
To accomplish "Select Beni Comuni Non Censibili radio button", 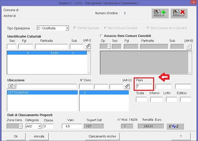I will 148,28.
